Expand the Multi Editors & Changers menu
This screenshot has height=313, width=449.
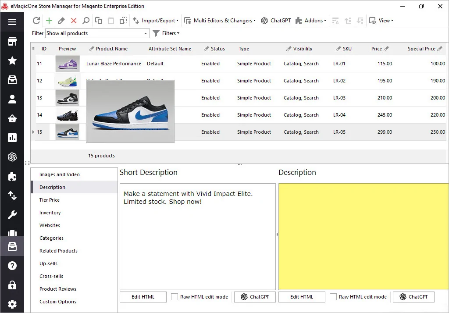[220, 21]
